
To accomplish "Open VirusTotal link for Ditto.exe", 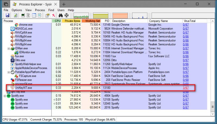I will pyautogui.click(x=186, y=60).
